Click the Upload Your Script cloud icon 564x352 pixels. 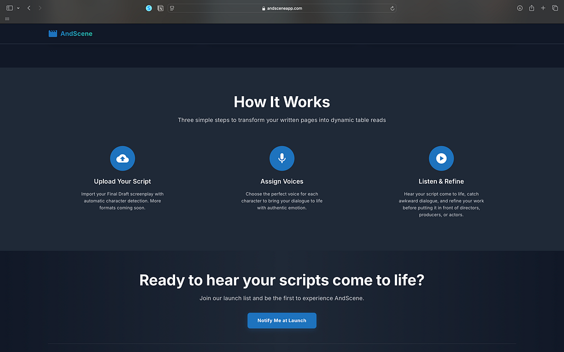122,158
